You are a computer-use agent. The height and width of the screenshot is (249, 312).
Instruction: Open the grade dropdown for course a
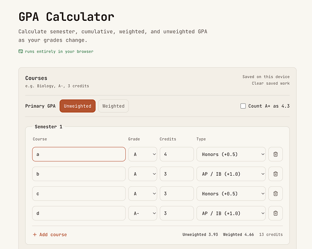point(142,154)
